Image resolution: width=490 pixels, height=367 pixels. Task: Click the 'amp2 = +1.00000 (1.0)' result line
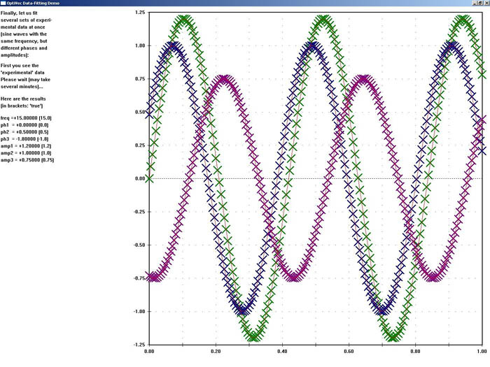point(26,153)
